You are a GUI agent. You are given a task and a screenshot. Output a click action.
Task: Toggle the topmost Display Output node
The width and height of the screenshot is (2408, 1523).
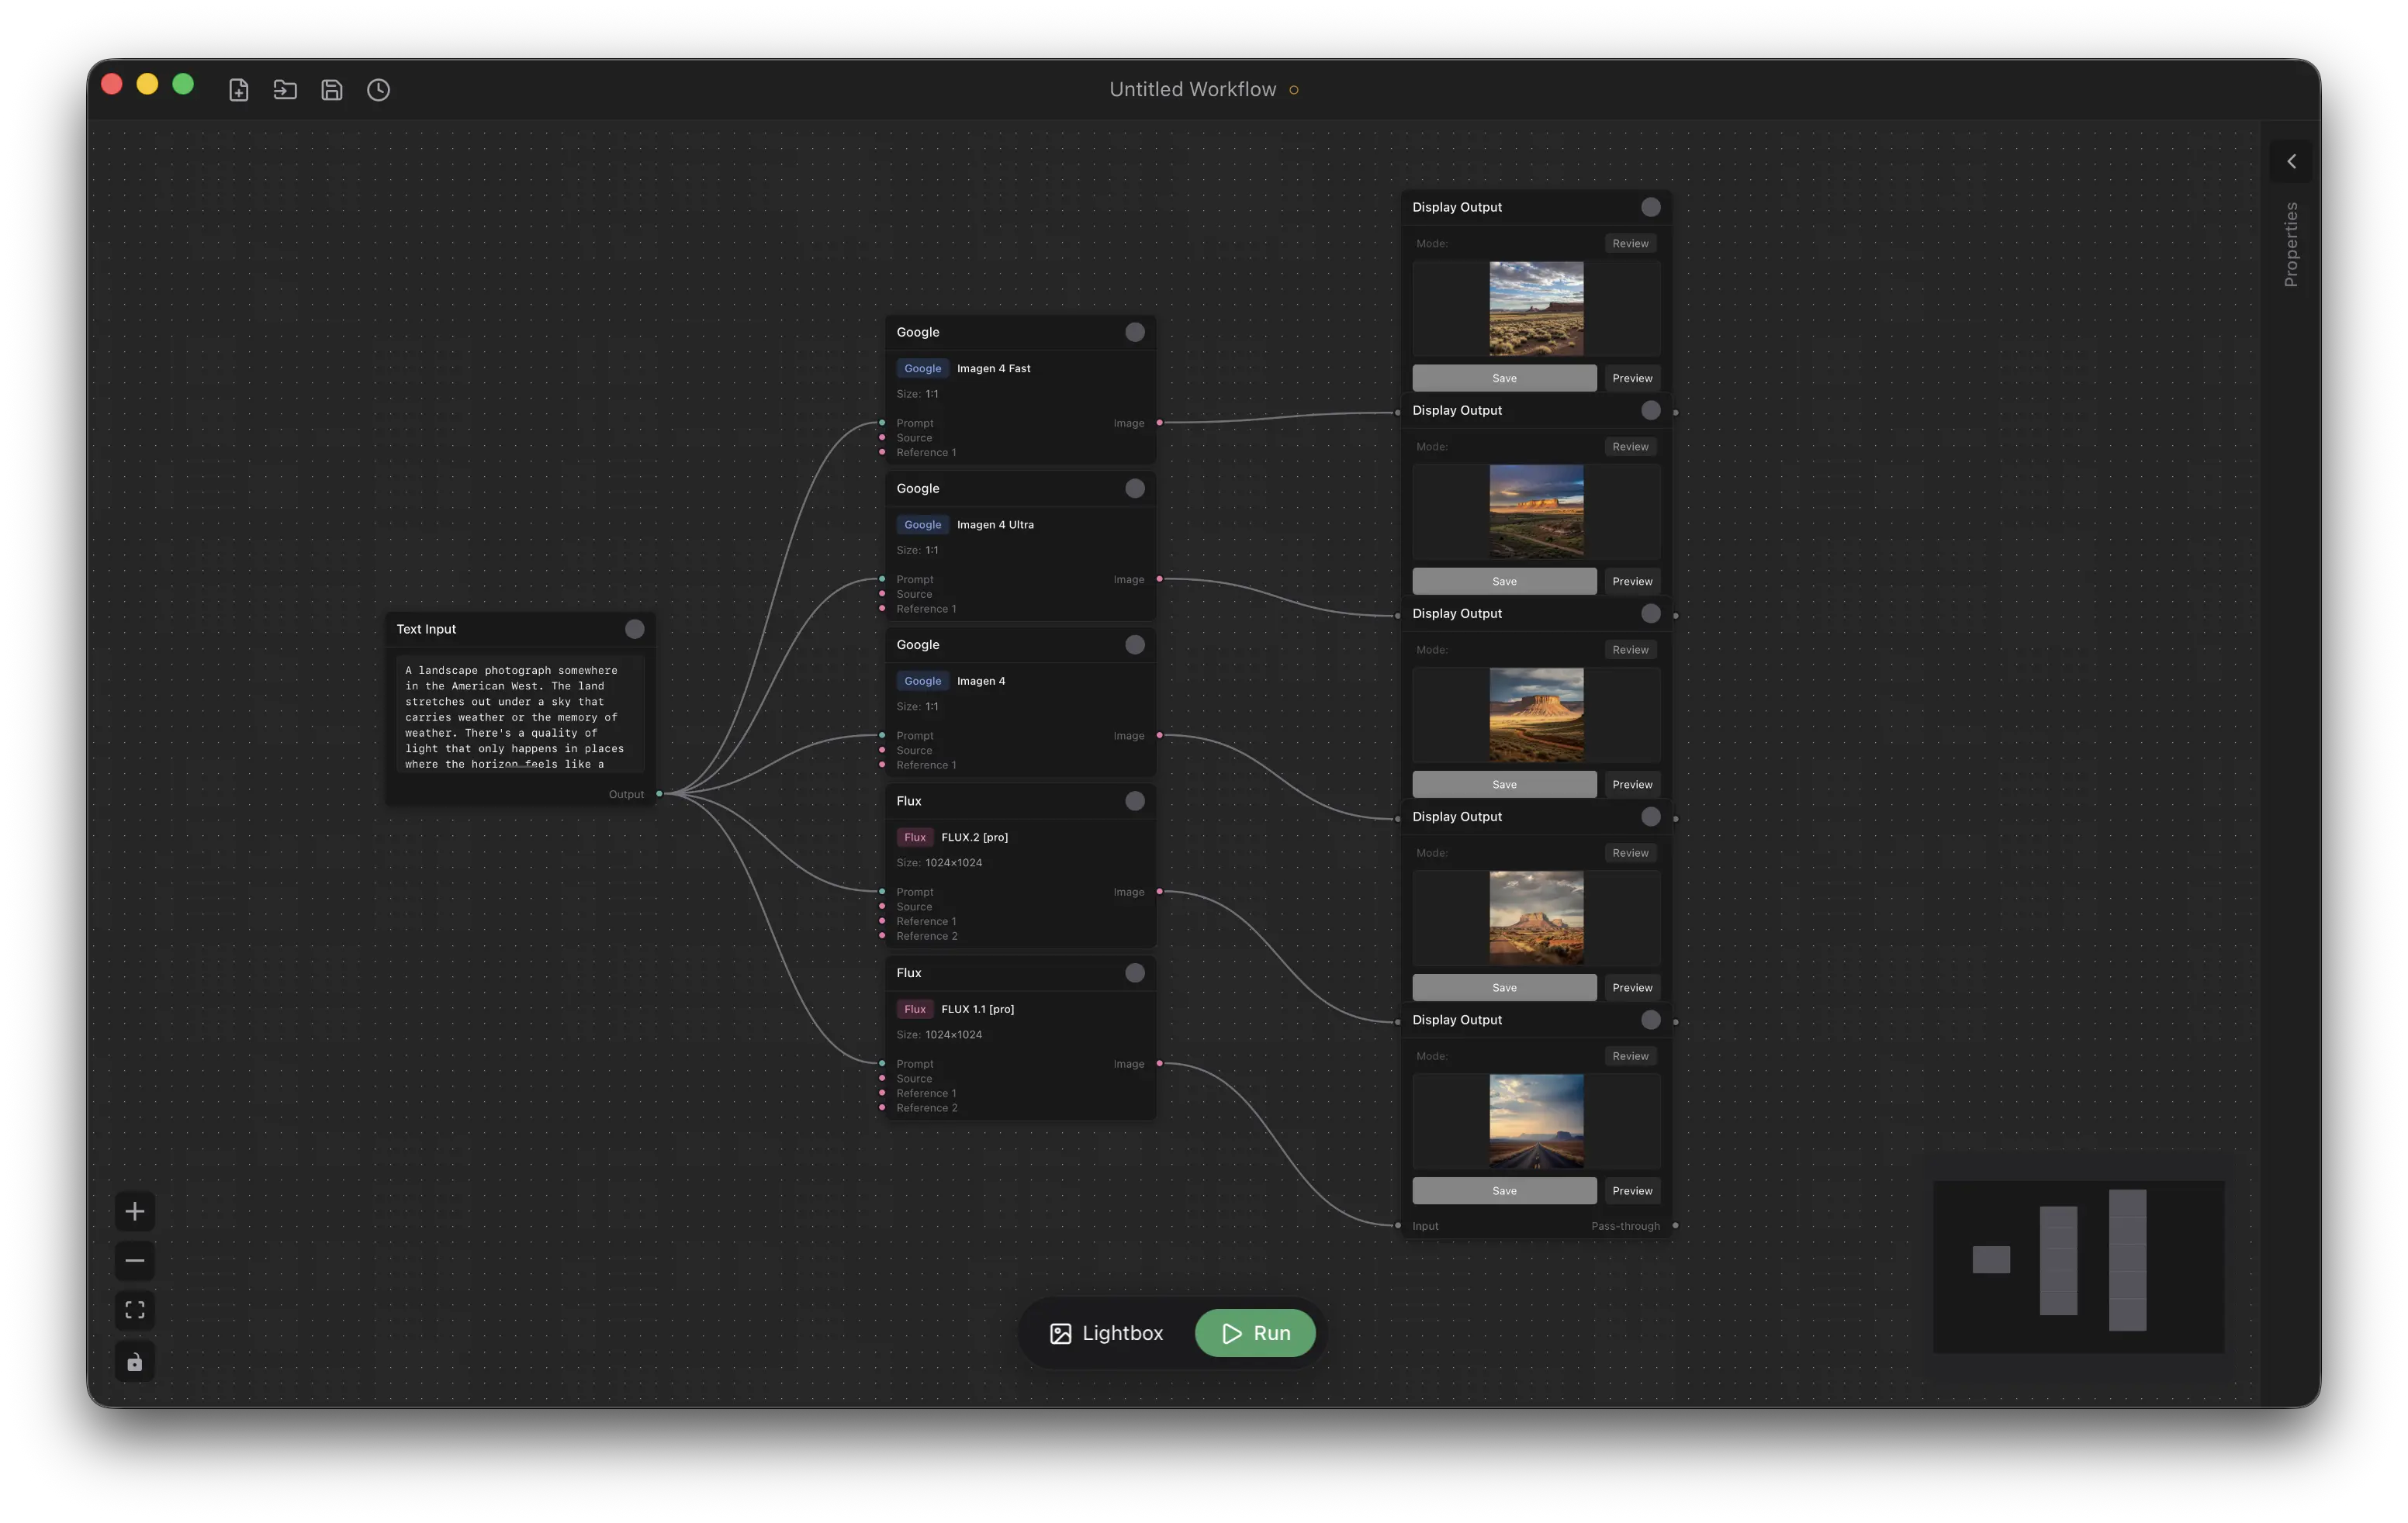coord(1650,207)
